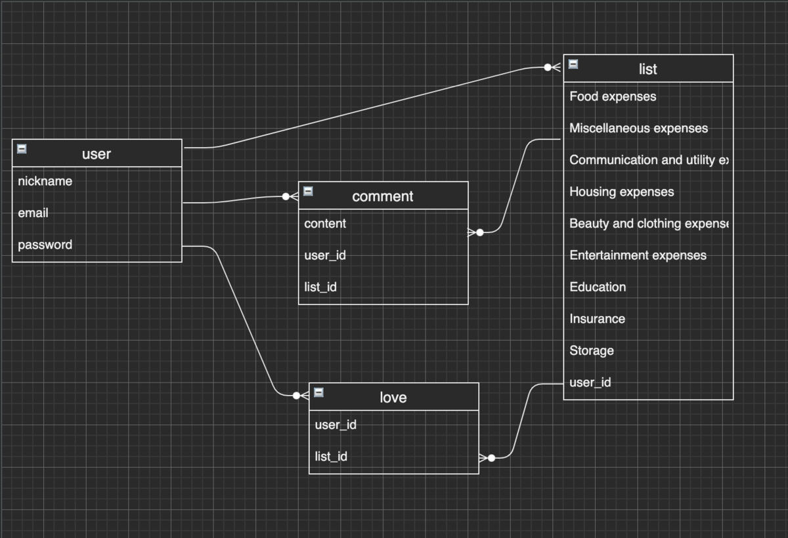This screenshot has height=538, width=788.
Task: Select the Entertainment expenses row
Action: (x=649, y=255)
